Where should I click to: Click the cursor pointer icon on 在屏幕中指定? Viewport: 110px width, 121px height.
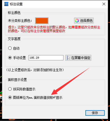(x=68, y=58)
